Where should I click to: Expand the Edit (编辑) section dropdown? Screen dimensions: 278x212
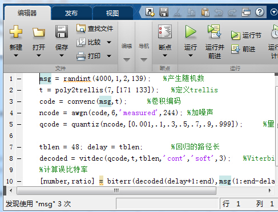(x=127, y=60)
